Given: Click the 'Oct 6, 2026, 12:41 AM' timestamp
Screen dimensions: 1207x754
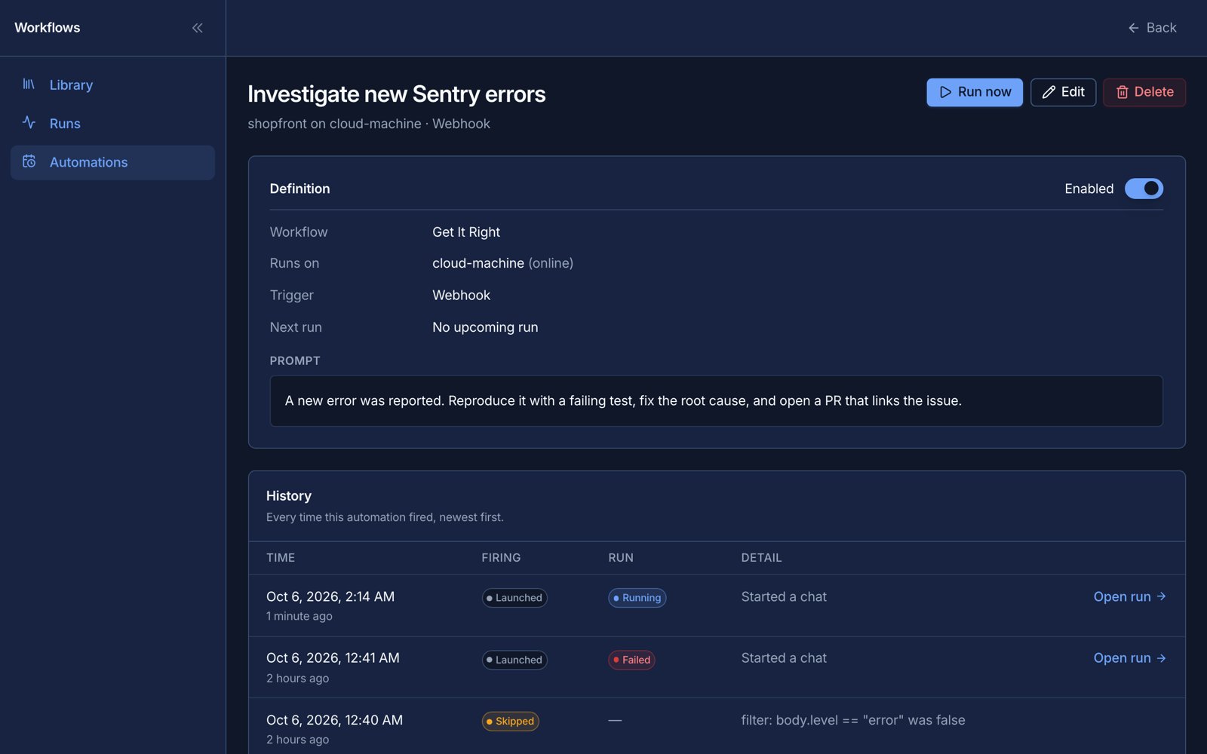Looking at the screenshot, I should click(x=333, y=658).
